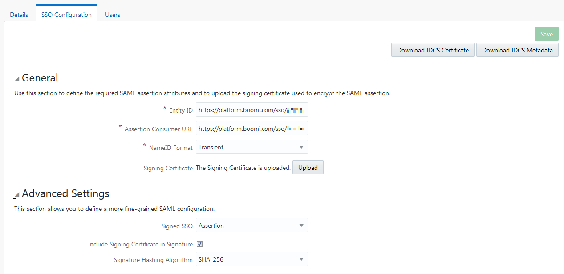Image resolution: width=564 pixels, height=274 pixels.
Task: Upload a new Signing Certificate
Action: 308,167
